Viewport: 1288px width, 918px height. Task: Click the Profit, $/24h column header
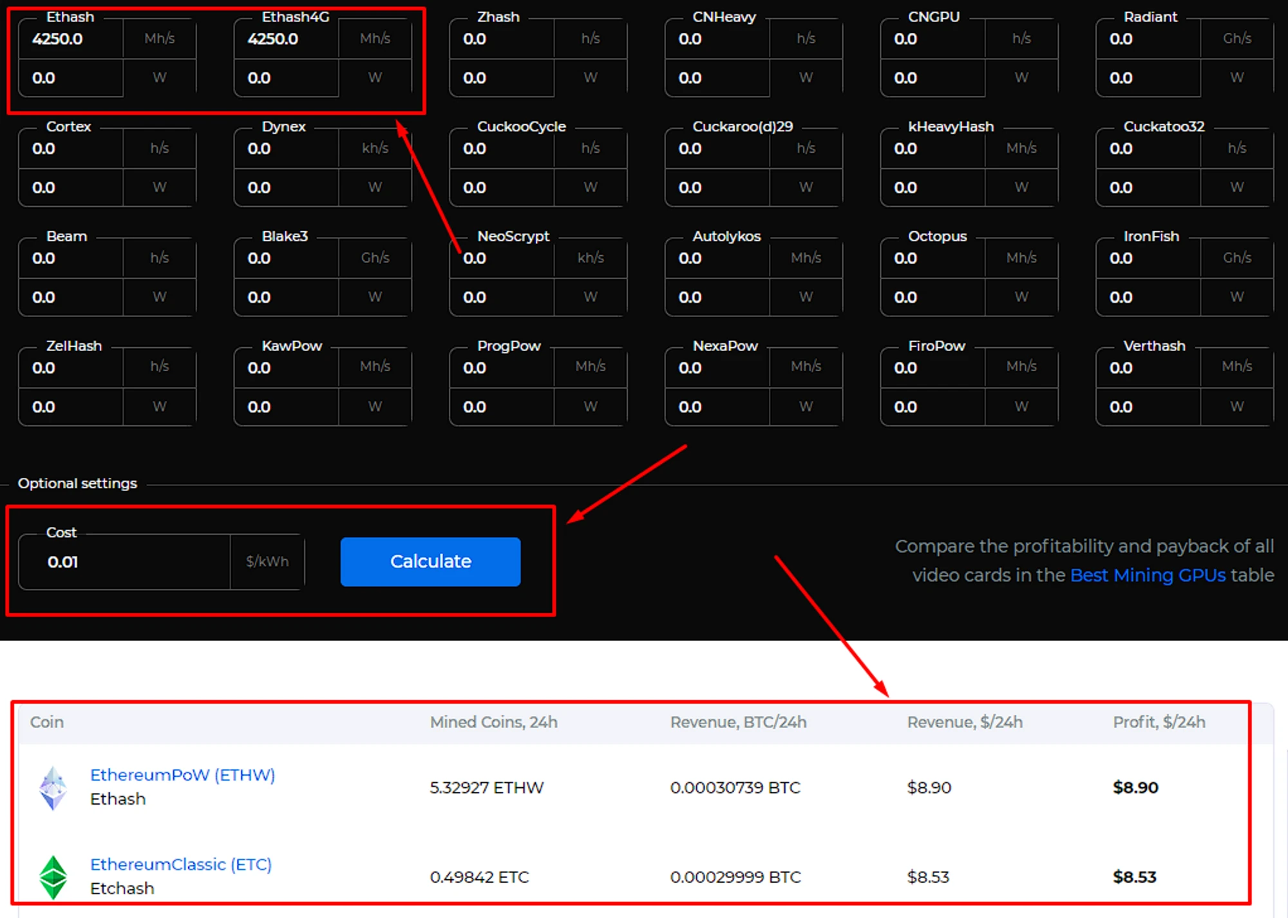(x=1159, y=722)
